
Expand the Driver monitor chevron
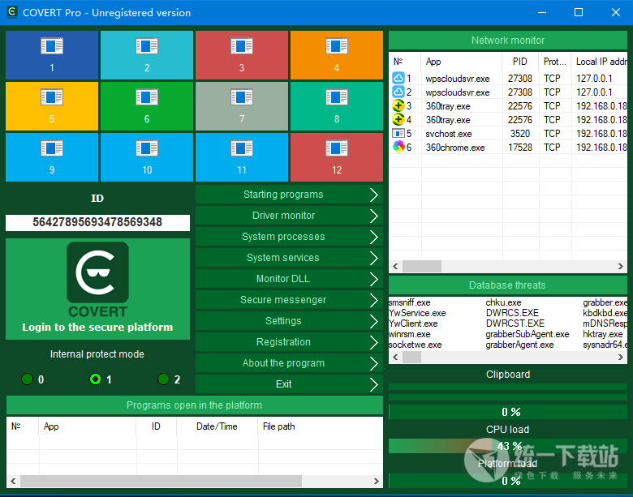[373, 216]
